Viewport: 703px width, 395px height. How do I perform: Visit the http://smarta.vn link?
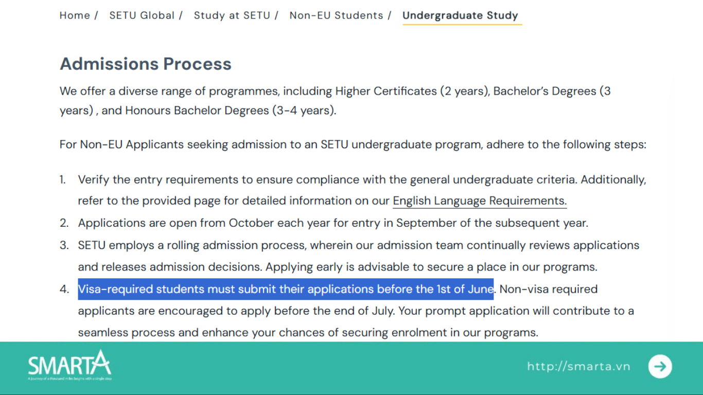[578, 366]
